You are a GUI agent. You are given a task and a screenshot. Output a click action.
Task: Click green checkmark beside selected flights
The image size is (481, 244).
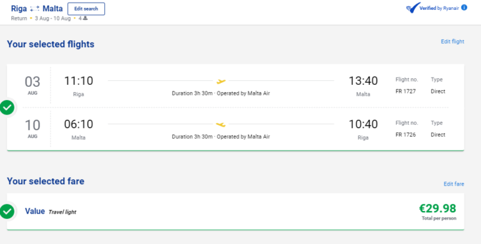tap(7, 107)
